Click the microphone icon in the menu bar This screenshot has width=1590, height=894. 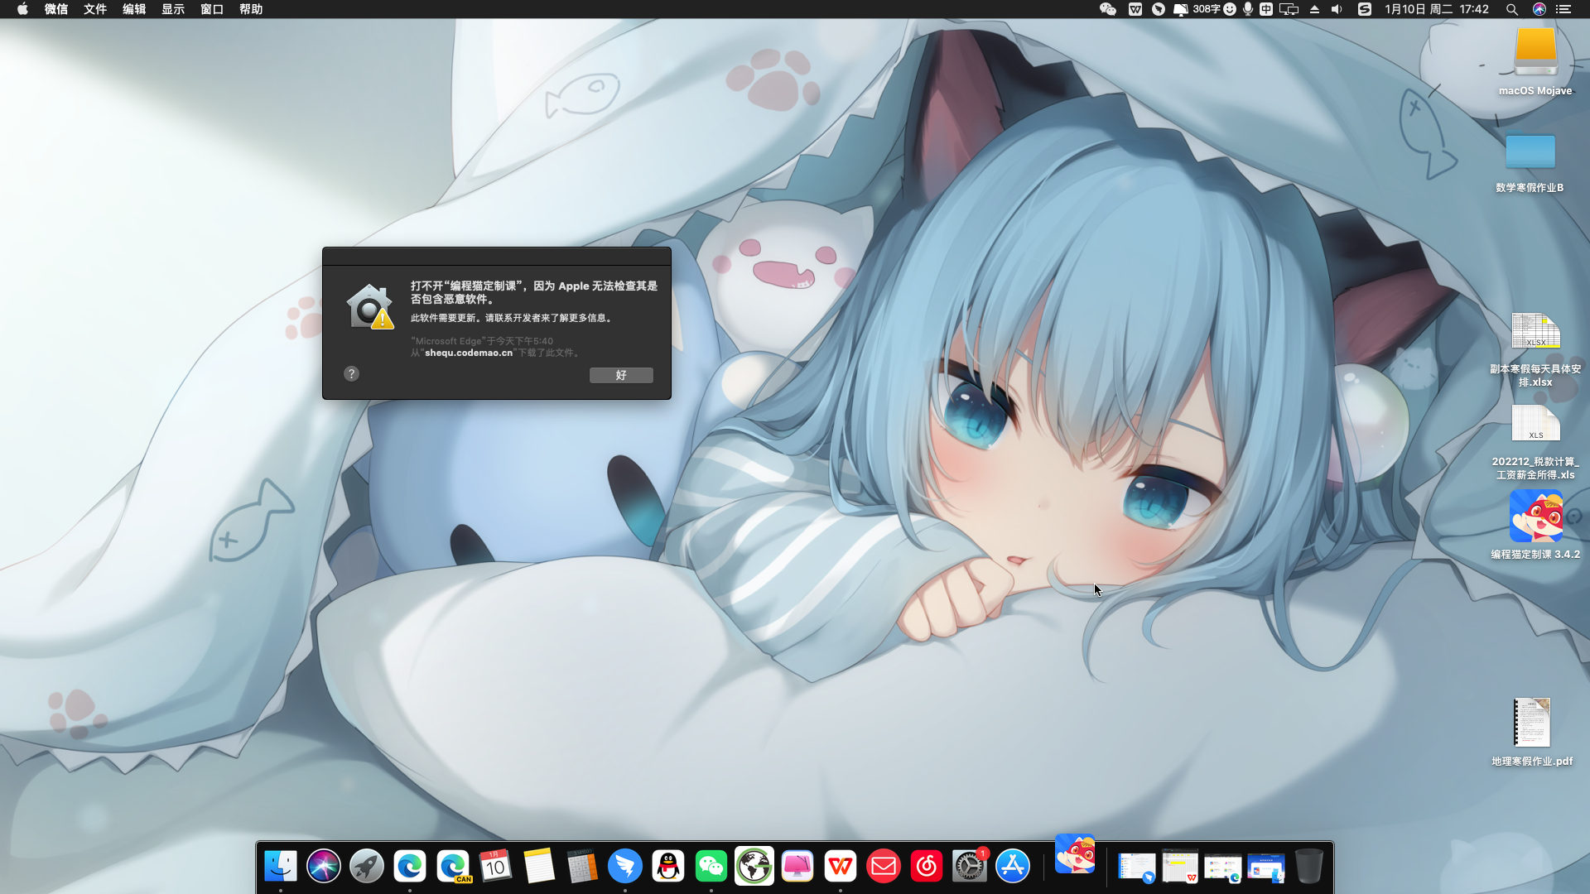tap(1248, 9)
